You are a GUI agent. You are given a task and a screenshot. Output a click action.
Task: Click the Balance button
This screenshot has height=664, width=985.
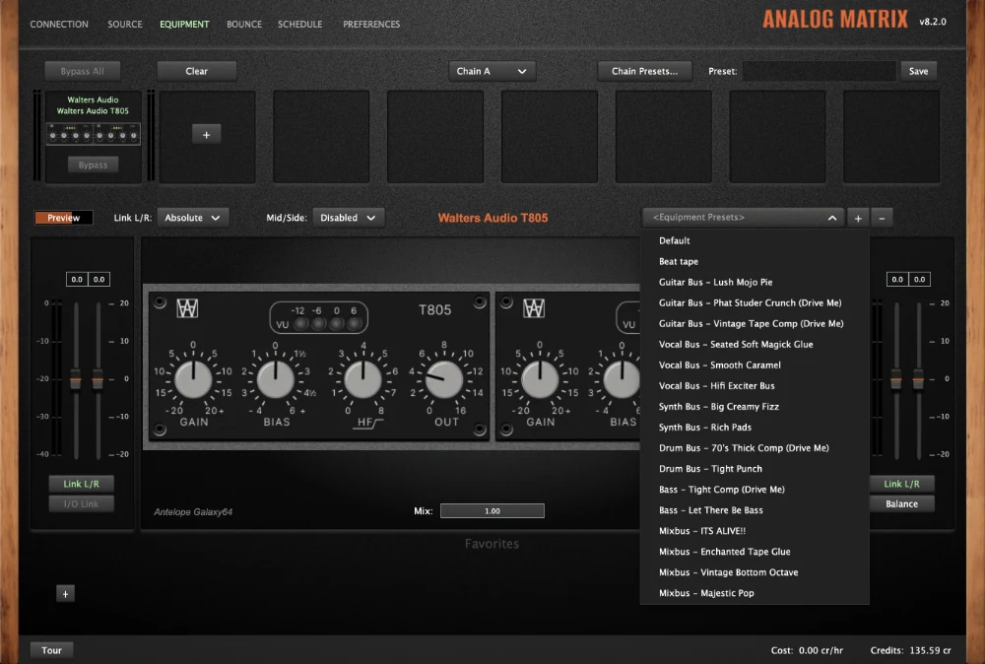[901, 503]
